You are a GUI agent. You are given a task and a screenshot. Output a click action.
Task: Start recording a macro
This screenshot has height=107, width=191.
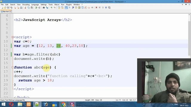click(96, 7)
